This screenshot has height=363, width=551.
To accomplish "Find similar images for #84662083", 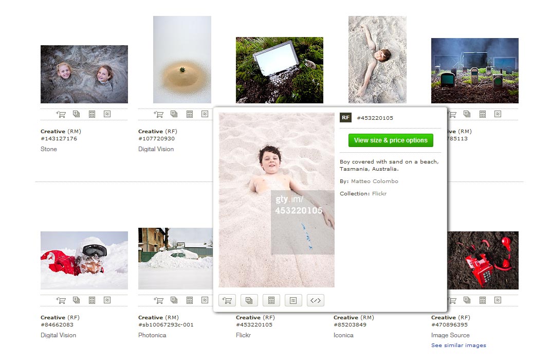I will (107, 300).
